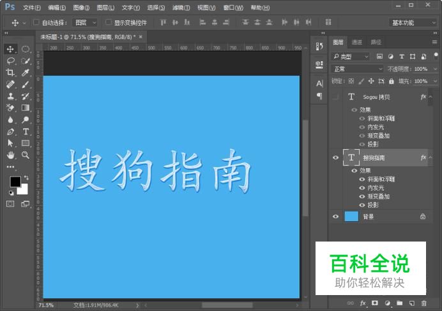Reset default foreground and background colors

tap(11, 193)
